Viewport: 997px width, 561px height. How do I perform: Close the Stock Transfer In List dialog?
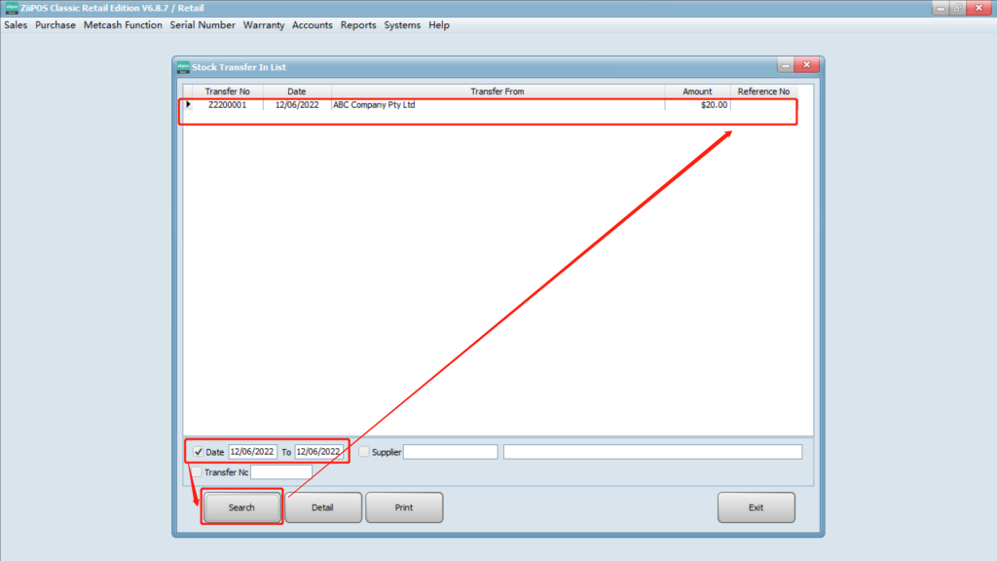point(806,65)
